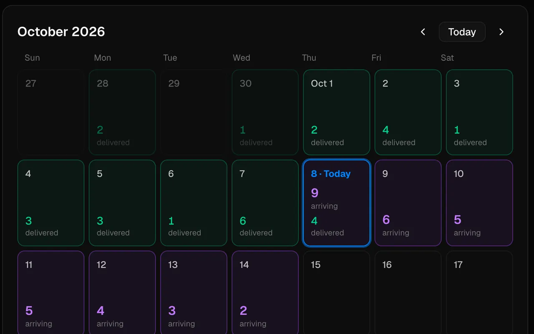Select October 17 day cell
This screenshot has width=534, height=334.
[479, 292]
